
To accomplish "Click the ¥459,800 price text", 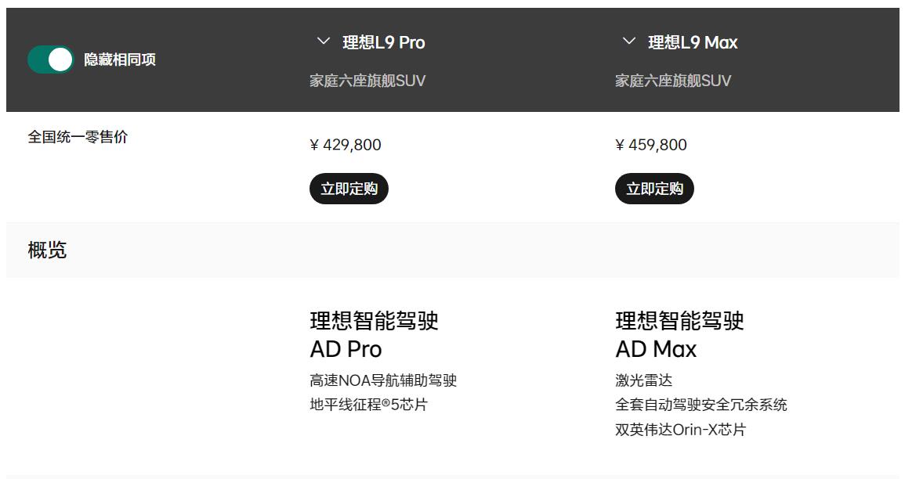I will tap(651, 145).
